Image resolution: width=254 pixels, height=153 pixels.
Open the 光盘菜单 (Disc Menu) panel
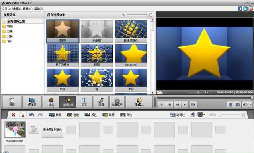click(x=117, y=102)
